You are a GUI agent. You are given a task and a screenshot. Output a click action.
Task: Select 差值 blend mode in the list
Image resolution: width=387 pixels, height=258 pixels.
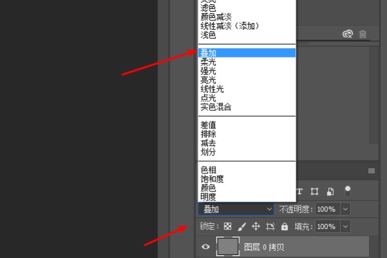(208, 124)
